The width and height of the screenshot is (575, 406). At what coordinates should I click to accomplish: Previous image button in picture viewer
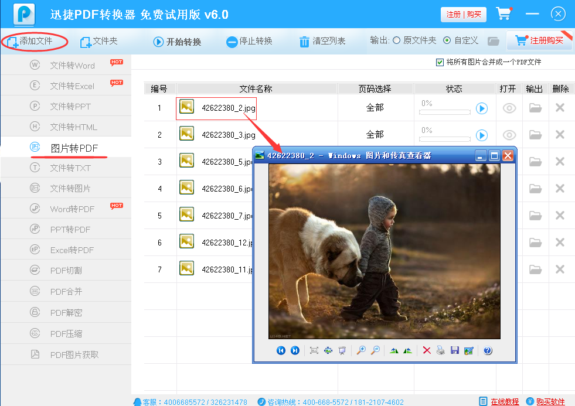tap(281, 351)
